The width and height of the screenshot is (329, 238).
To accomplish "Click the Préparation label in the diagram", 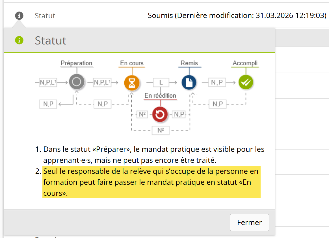I will (77, 63).
